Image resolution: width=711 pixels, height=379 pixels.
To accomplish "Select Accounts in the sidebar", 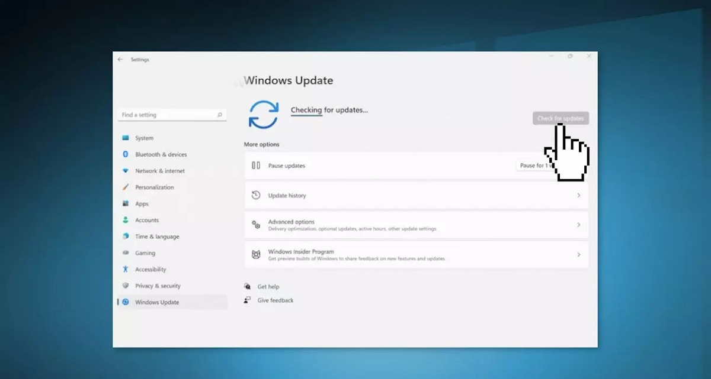I will tap(172, 220).
